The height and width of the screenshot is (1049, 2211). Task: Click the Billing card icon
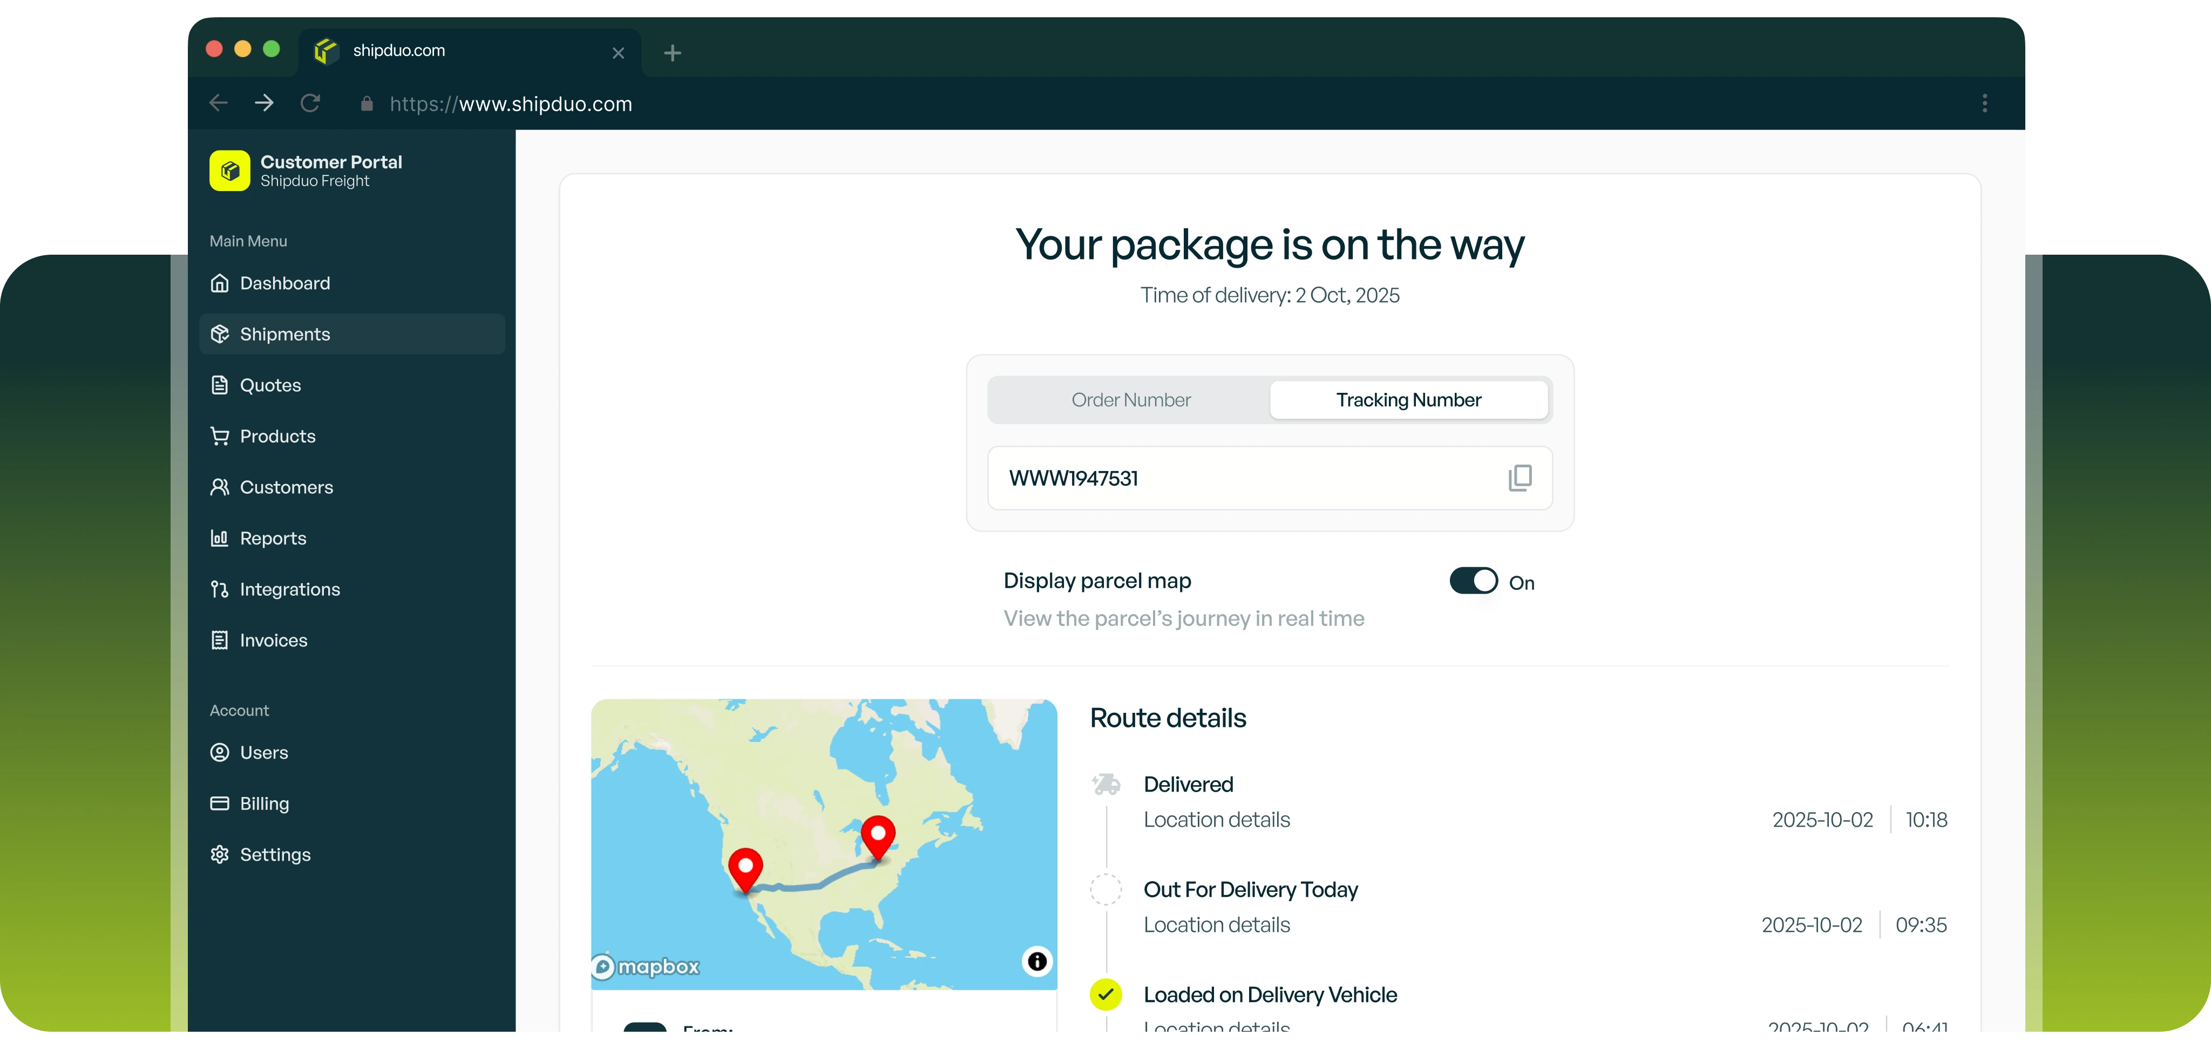220,803
